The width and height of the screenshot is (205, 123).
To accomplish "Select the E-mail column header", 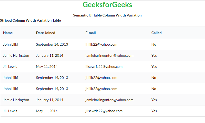I will pos(91,33).
